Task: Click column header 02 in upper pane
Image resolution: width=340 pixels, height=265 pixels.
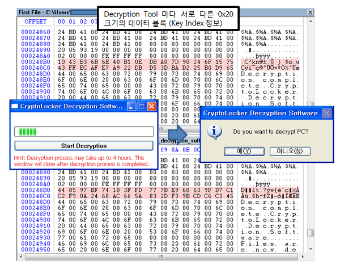Action: click(83, 22)
